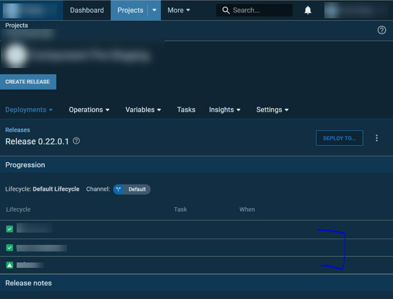Expand the Projects dropdown arrow

click(x=154, y=10)
